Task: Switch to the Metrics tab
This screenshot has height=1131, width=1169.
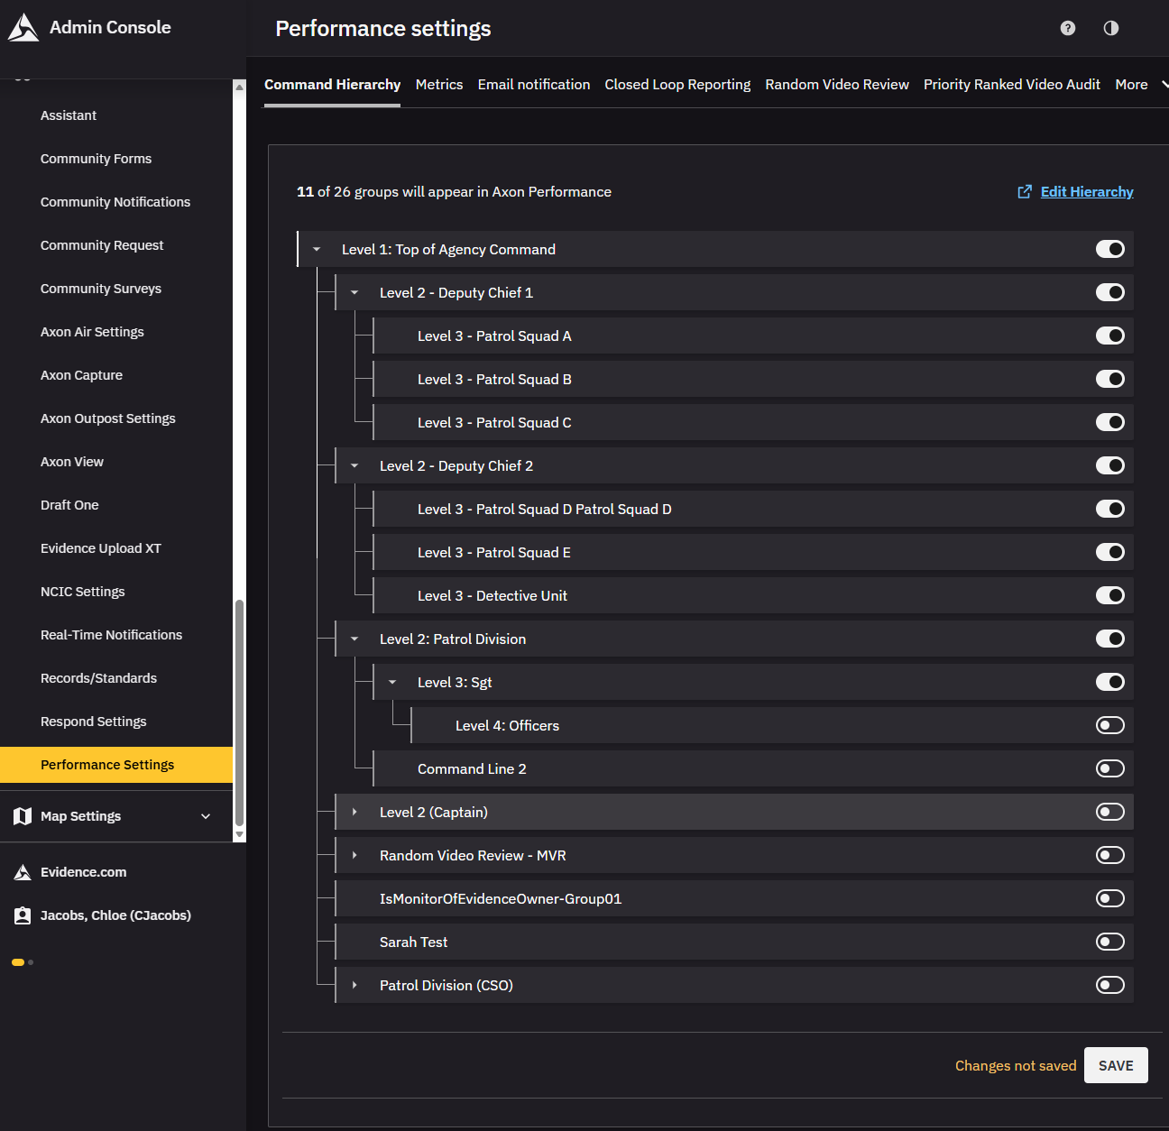Action: pyautogui.click(x=439, y=85)
